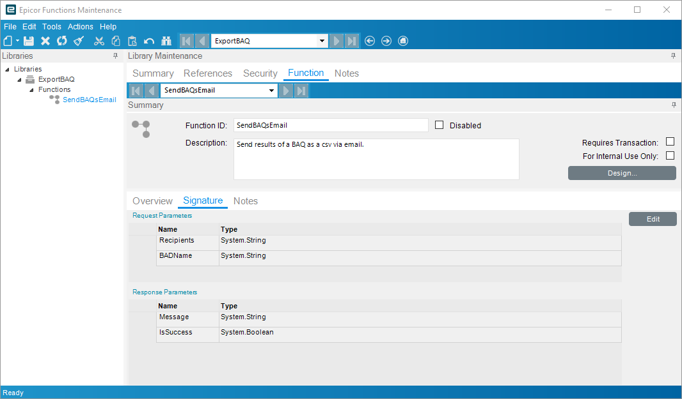Click the System.Boolean type cell
The image size is (682, 399).
pyautogui.click(x=420, y=335)
